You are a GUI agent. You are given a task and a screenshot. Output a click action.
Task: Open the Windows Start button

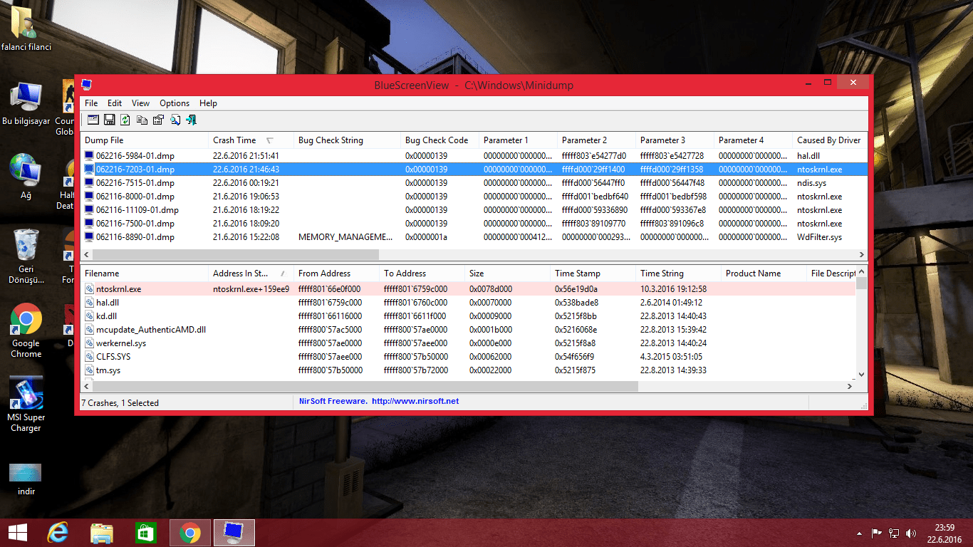[x=18, y=533]
